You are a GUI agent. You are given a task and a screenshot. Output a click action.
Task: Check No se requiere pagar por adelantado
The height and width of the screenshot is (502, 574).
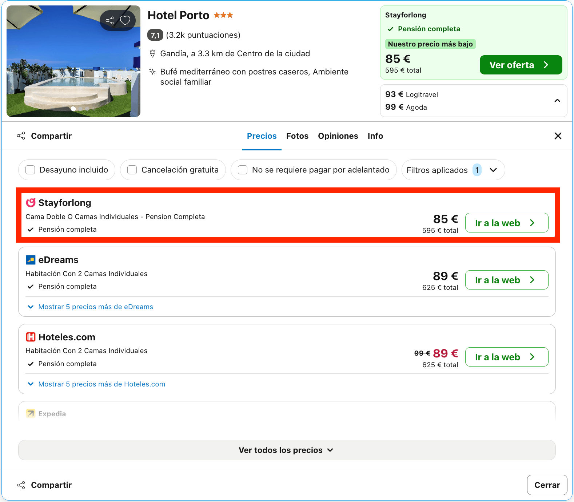(x=243, y=170)
